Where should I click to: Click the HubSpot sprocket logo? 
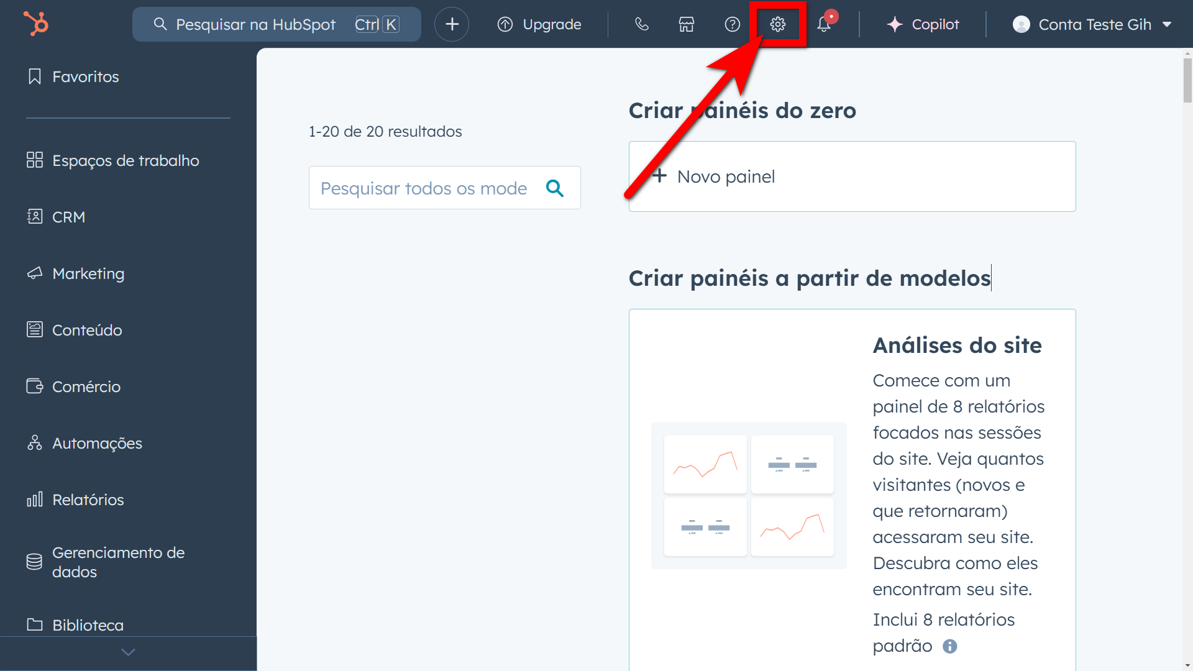35,23
